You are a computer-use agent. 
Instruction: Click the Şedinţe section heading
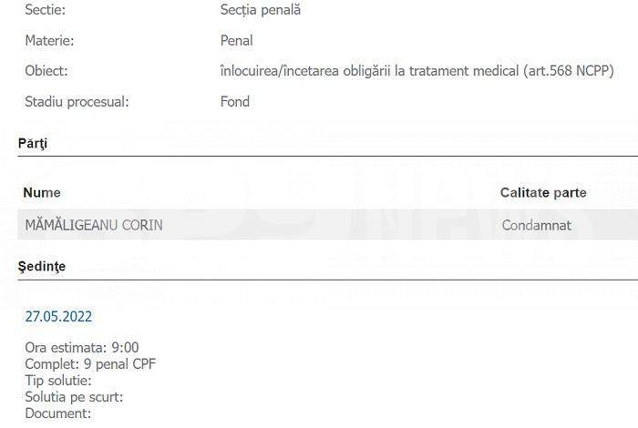point(42,267)
